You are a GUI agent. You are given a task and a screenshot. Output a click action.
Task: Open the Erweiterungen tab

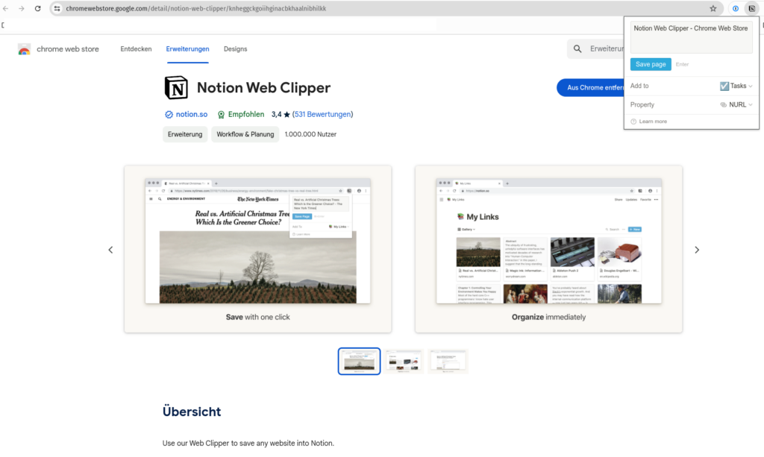(x=187, y=48)
